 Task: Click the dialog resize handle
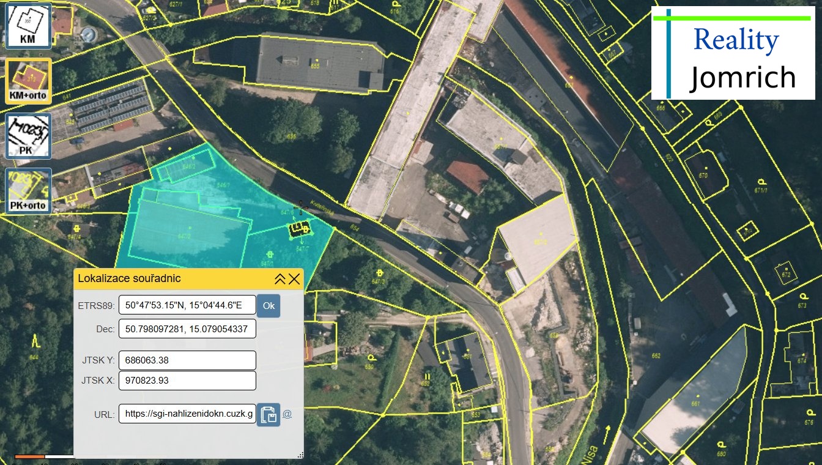300,455
